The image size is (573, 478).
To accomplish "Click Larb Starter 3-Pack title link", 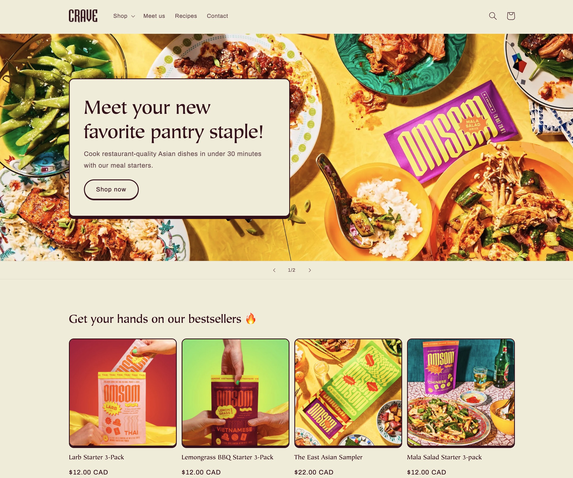I will pos(96,457).
